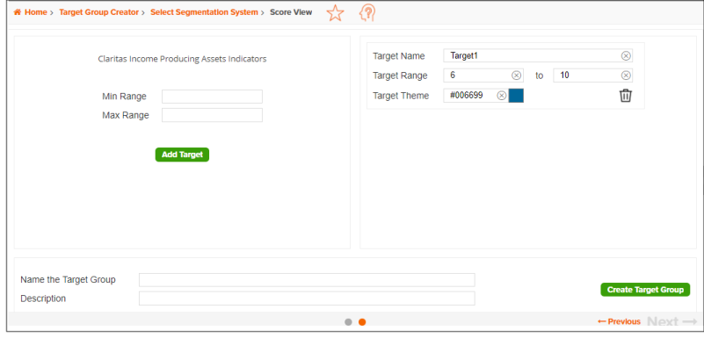
Task: Click the Target Range label
Action: (400, 76)
